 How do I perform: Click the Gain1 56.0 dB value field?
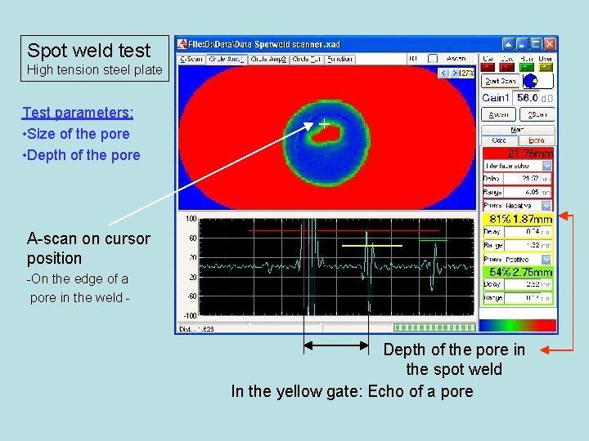pyautogui.click(x=527, y=98)
